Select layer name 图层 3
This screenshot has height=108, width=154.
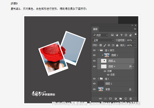point(112,61)
